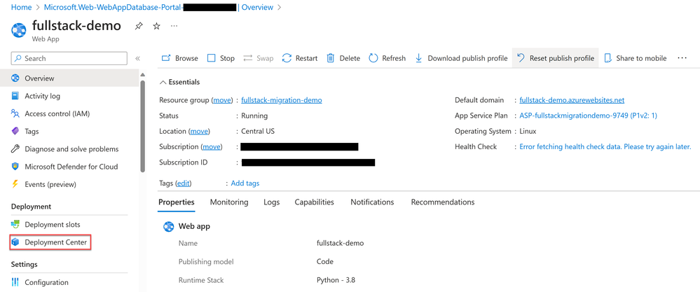700x292 pixels.
Task: Click the Reset publish profile undo icon
Action: click(521, 58)
